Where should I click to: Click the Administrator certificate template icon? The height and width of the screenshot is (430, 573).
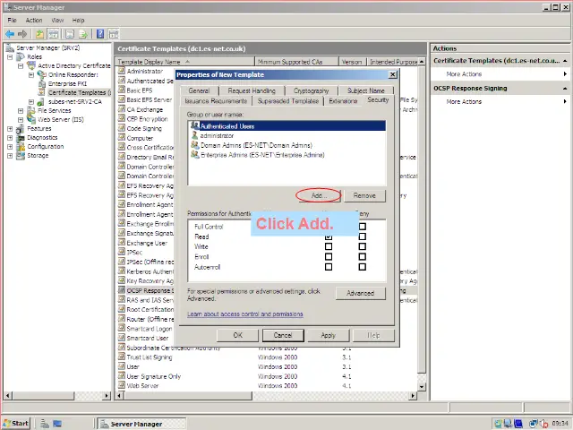point(122,71)
